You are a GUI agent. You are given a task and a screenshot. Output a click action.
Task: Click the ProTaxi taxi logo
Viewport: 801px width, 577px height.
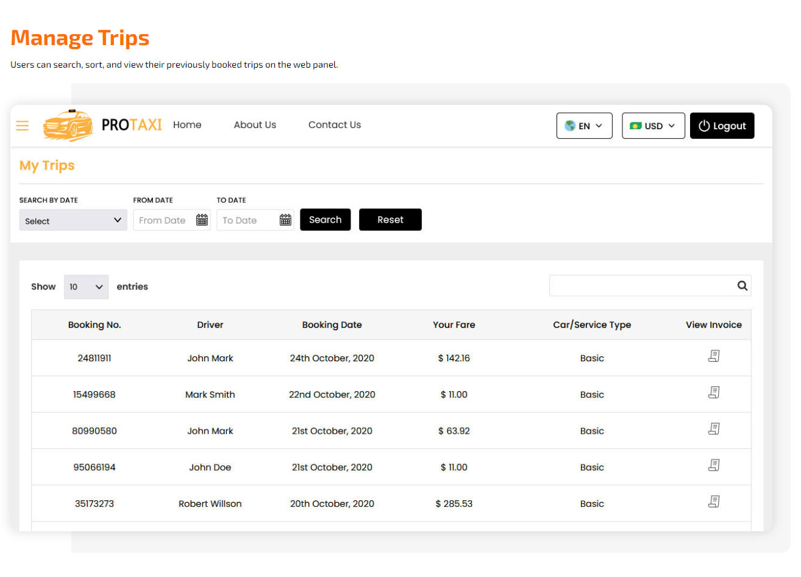click(68, 125)
